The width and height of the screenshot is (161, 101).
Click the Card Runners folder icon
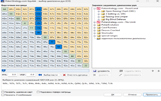(99, 28)
